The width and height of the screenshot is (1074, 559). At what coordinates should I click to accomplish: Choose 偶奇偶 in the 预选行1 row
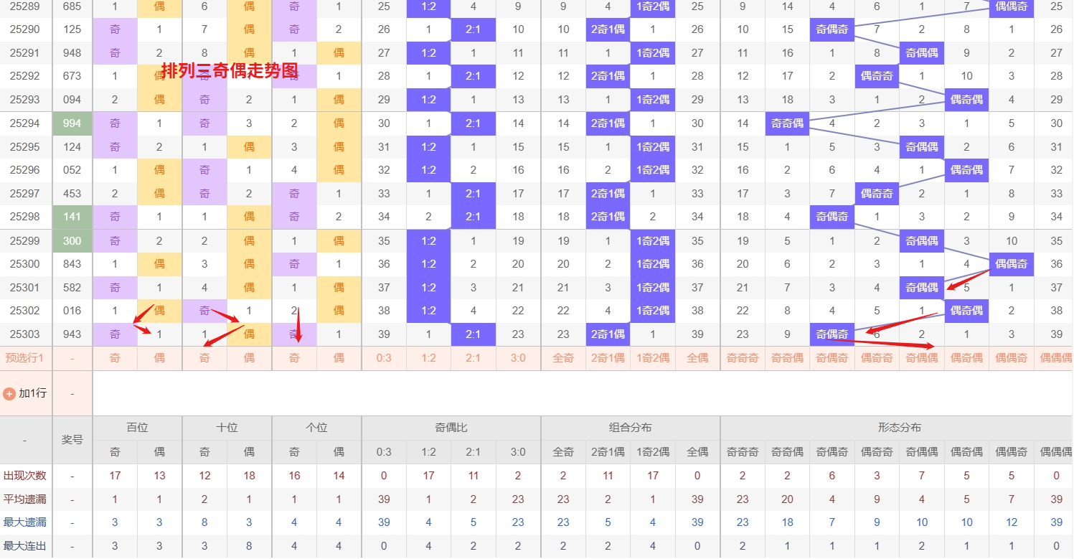coord(966,357)
